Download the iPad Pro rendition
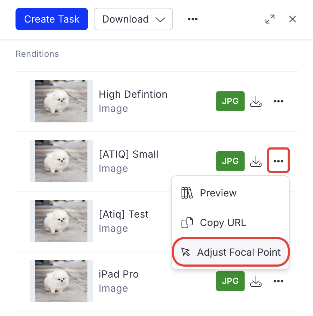The image size is (313, 316). [256, 281]
